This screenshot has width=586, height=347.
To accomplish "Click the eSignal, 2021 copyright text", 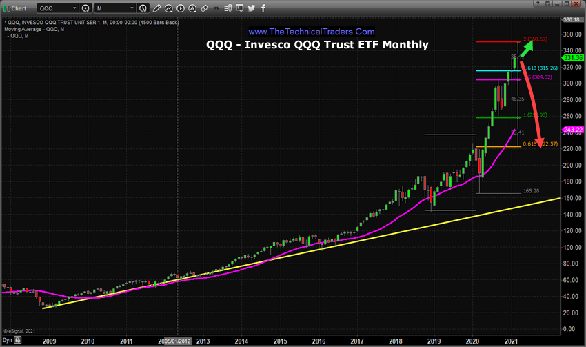I will [19, 331].
